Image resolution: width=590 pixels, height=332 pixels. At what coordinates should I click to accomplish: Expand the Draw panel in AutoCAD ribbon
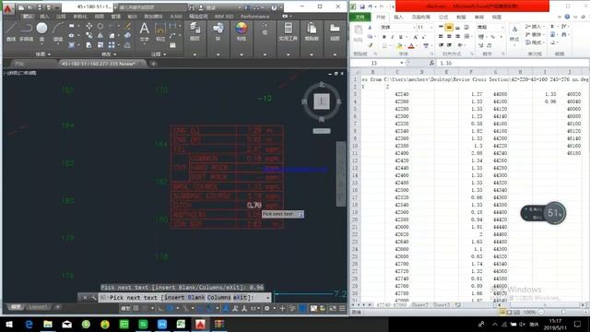[42, 54]
